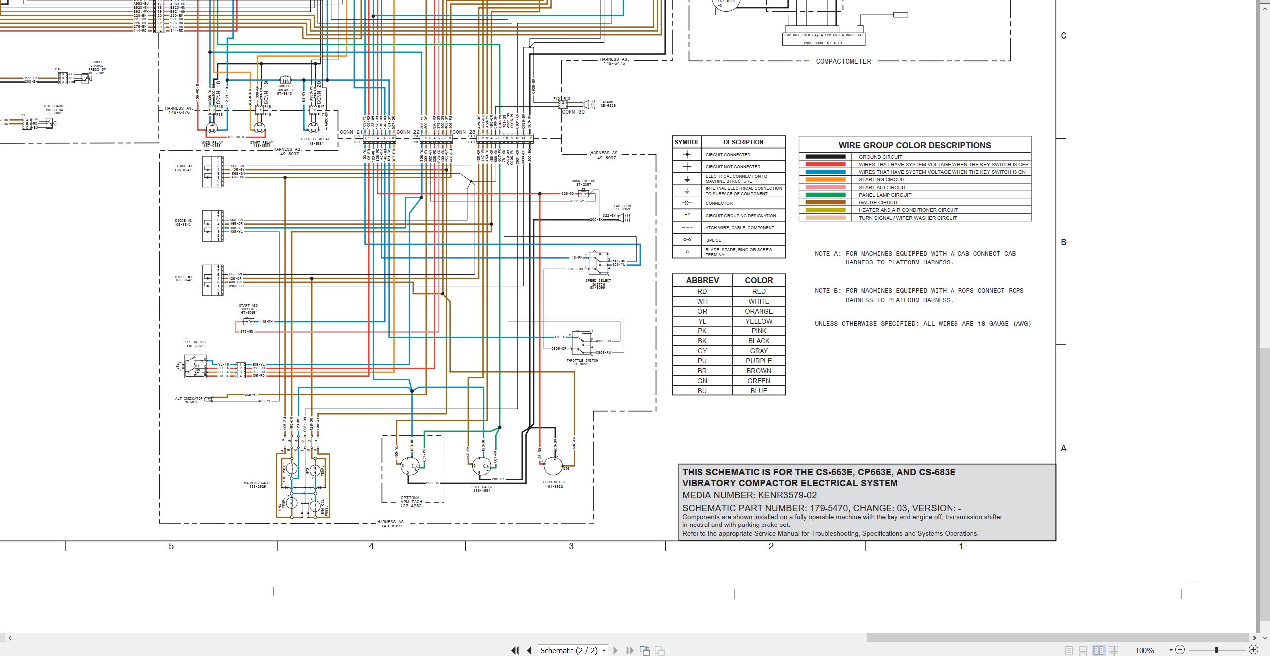Click the horizontal scrollbar thumb

pyautogui.click(x=1058, y=638)
